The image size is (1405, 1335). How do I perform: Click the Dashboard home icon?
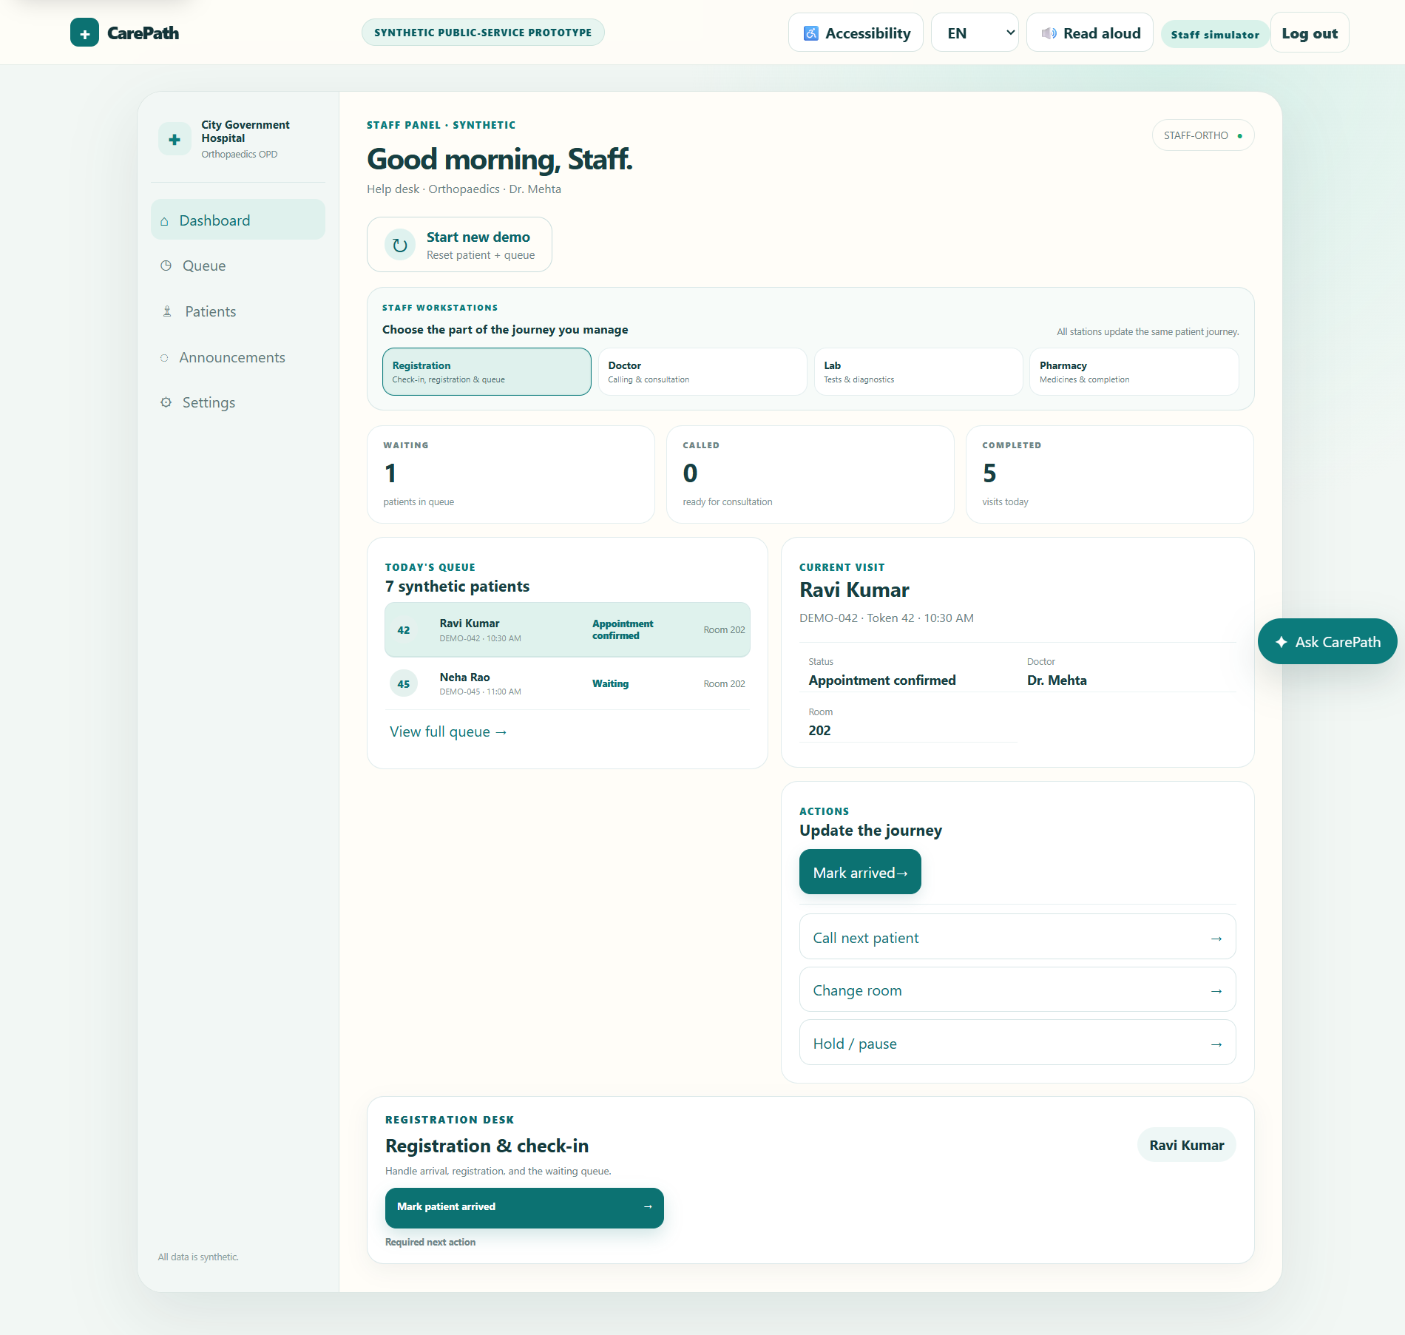164,221
